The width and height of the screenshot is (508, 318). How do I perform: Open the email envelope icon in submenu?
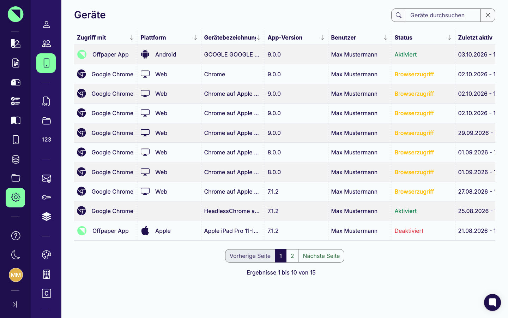[x=46, y=178]
